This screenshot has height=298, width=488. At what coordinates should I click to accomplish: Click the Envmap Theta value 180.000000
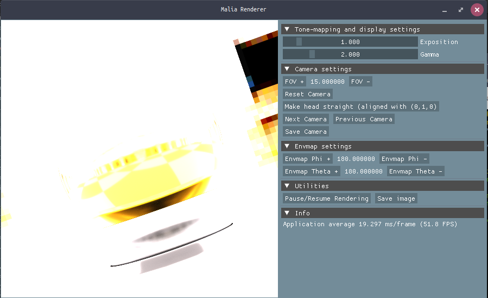[364, 171]
